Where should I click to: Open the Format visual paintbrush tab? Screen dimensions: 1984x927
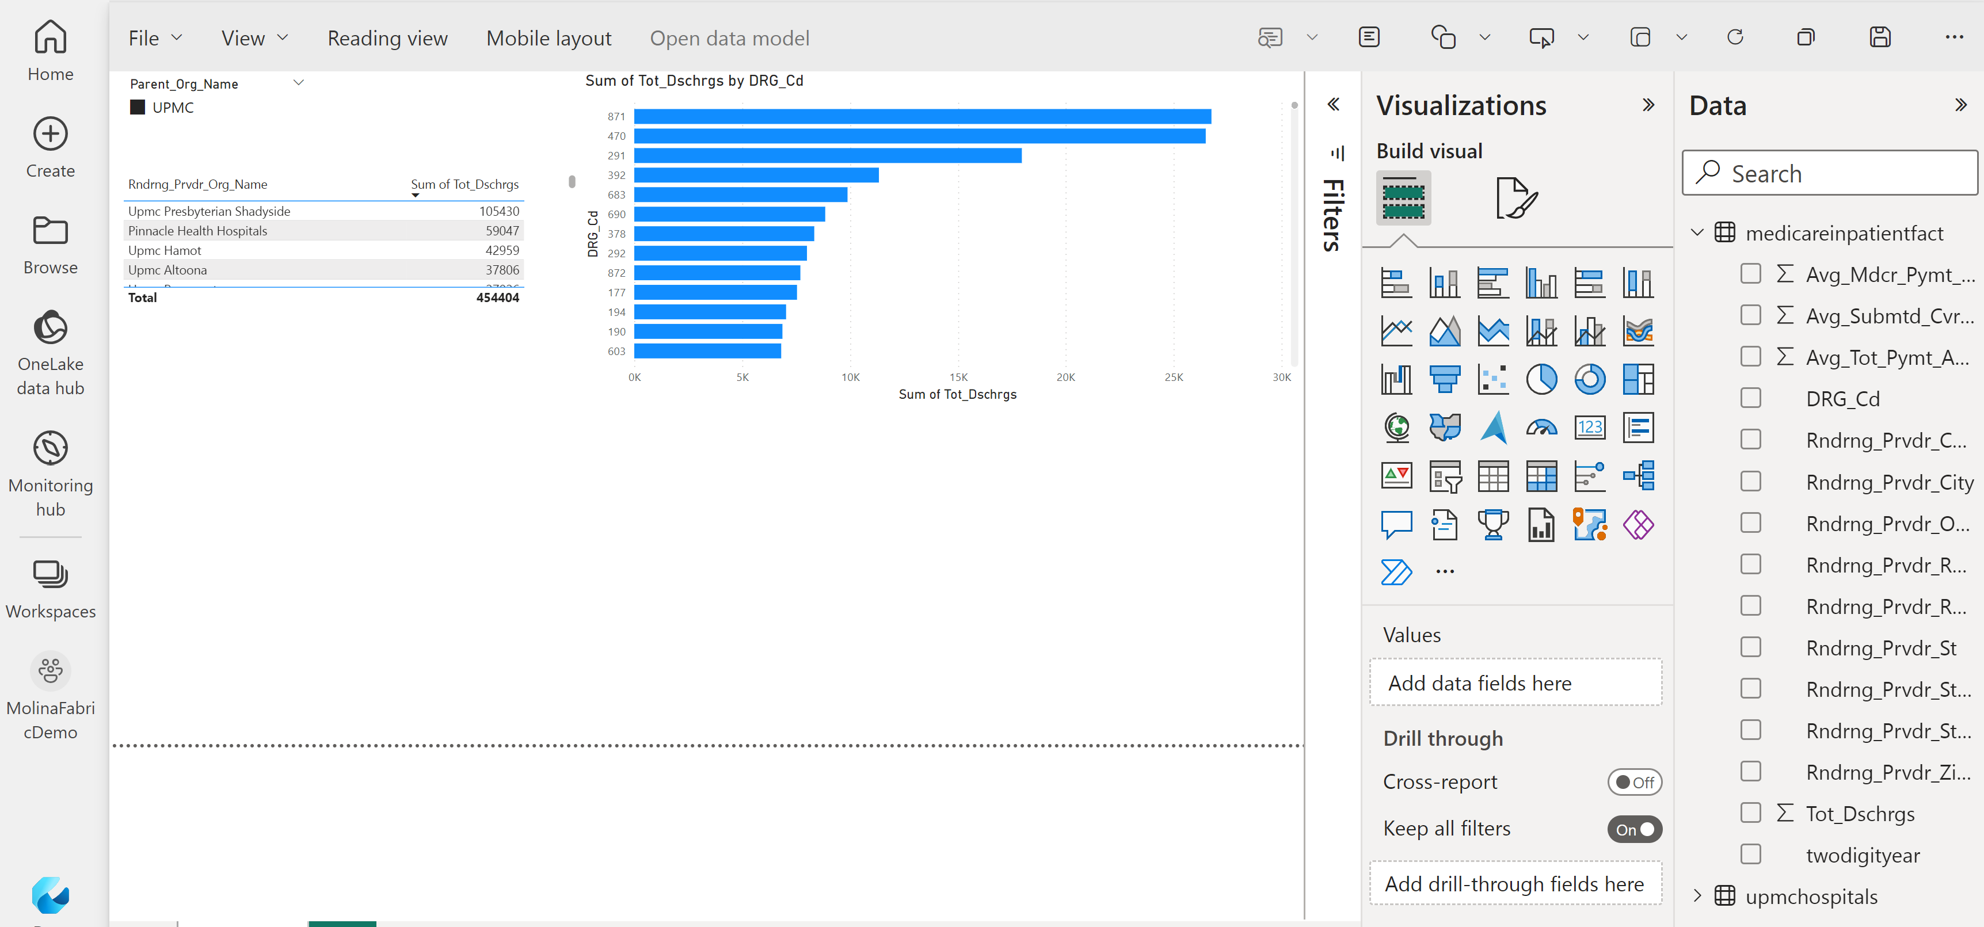pos(1515,199)
